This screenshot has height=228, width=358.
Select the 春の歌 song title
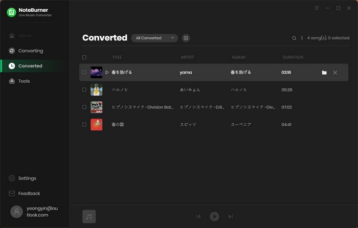(118, 124)
